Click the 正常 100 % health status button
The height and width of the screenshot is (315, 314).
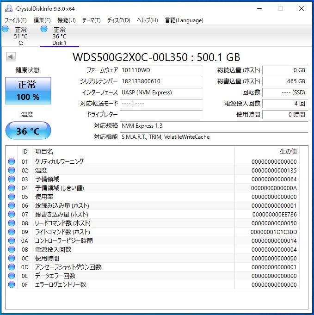(28, 91)
